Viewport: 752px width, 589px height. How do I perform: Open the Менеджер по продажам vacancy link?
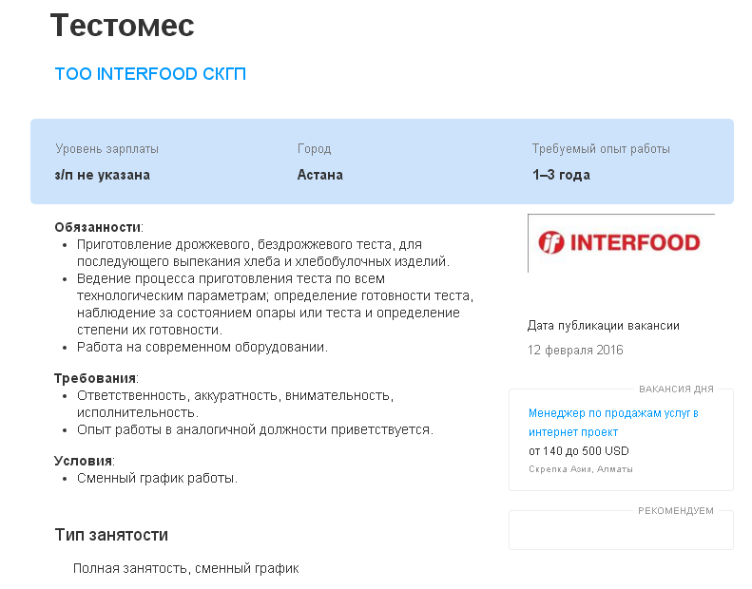[613, 422]
